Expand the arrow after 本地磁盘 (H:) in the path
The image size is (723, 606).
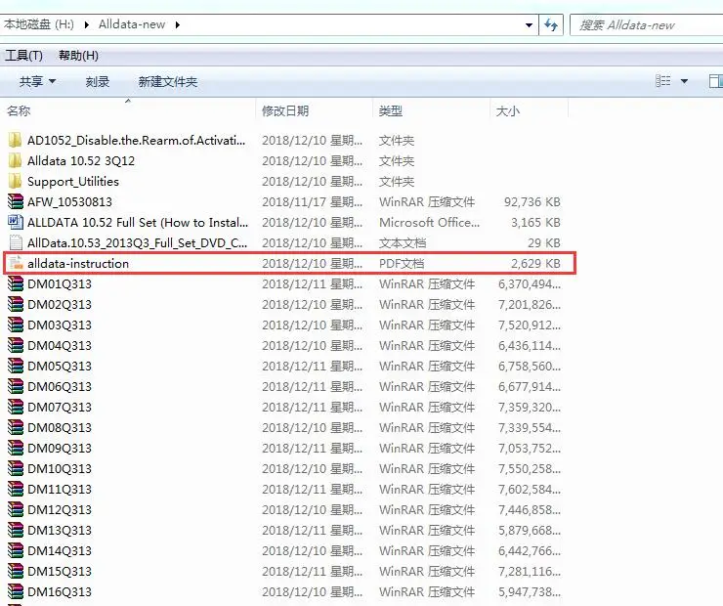pos(86,24)
